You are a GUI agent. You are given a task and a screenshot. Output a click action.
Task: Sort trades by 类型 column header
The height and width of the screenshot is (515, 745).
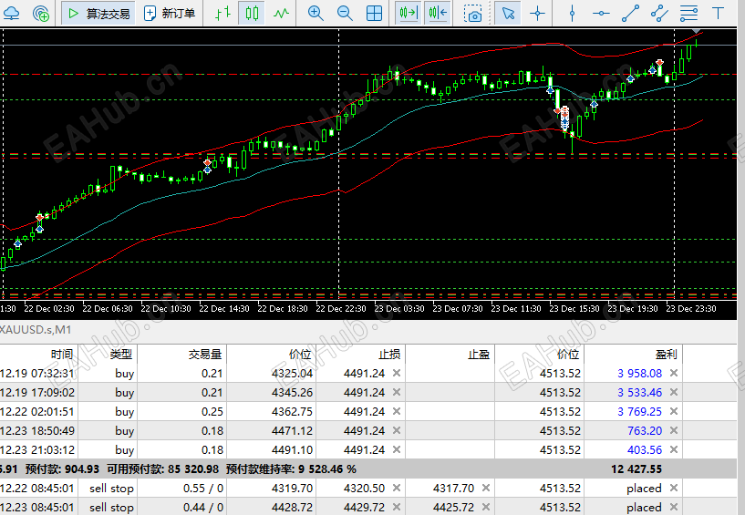coord(121,354)
